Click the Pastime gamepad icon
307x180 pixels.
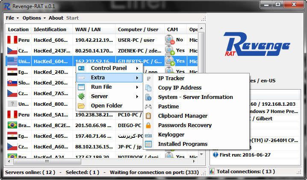pos(148,106)
